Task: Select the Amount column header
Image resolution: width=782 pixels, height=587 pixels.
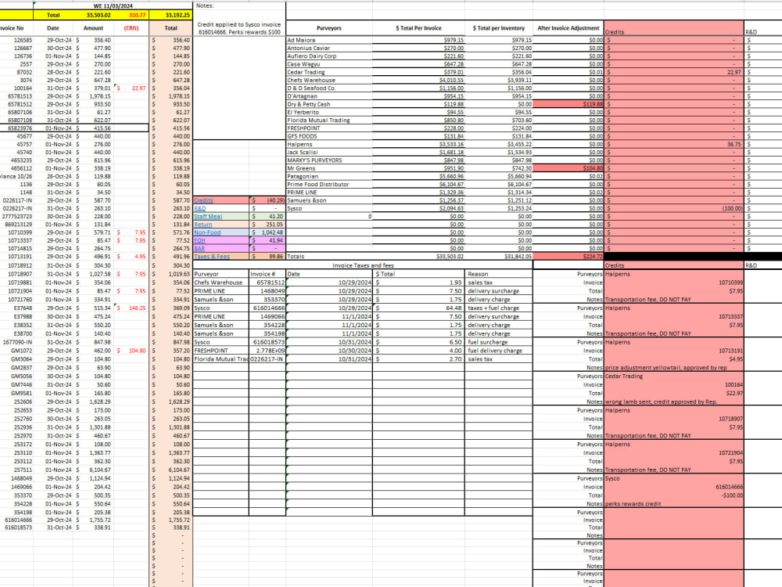Action: (x=93, y=28)
